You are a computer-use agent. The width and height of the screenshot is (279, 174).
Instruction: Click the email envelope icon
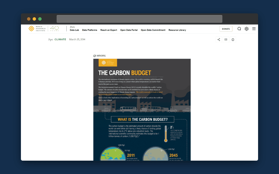tap(226, 40)
